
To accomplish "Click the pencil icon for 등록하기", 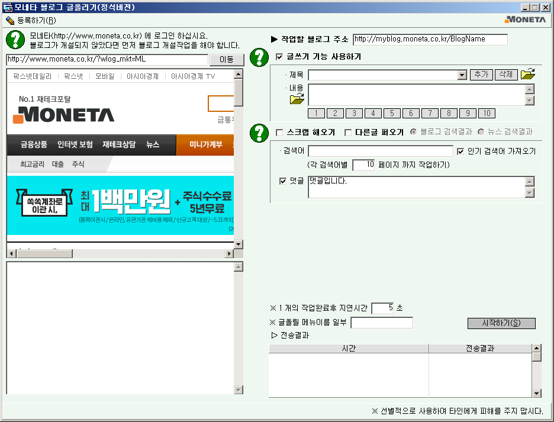I will (x=9, y=20).
